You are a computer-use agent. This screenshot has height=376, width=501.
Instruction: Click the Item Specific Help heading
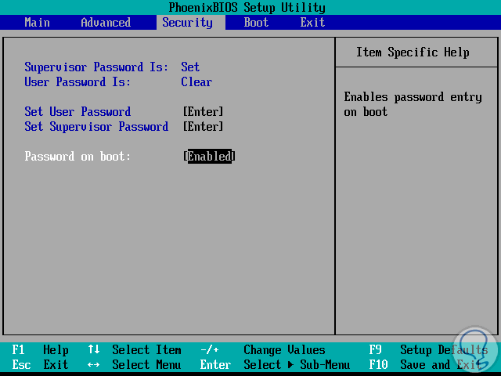[413, 52]
